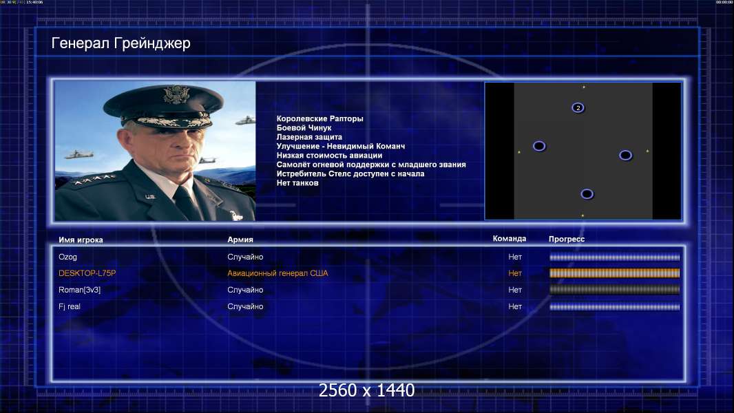Click start position marker numbered 2

578,108
